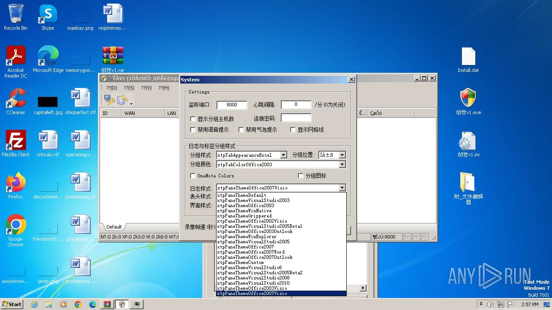Select the registerres Word document icon
The image size is (552, 310).
[113, 17]
